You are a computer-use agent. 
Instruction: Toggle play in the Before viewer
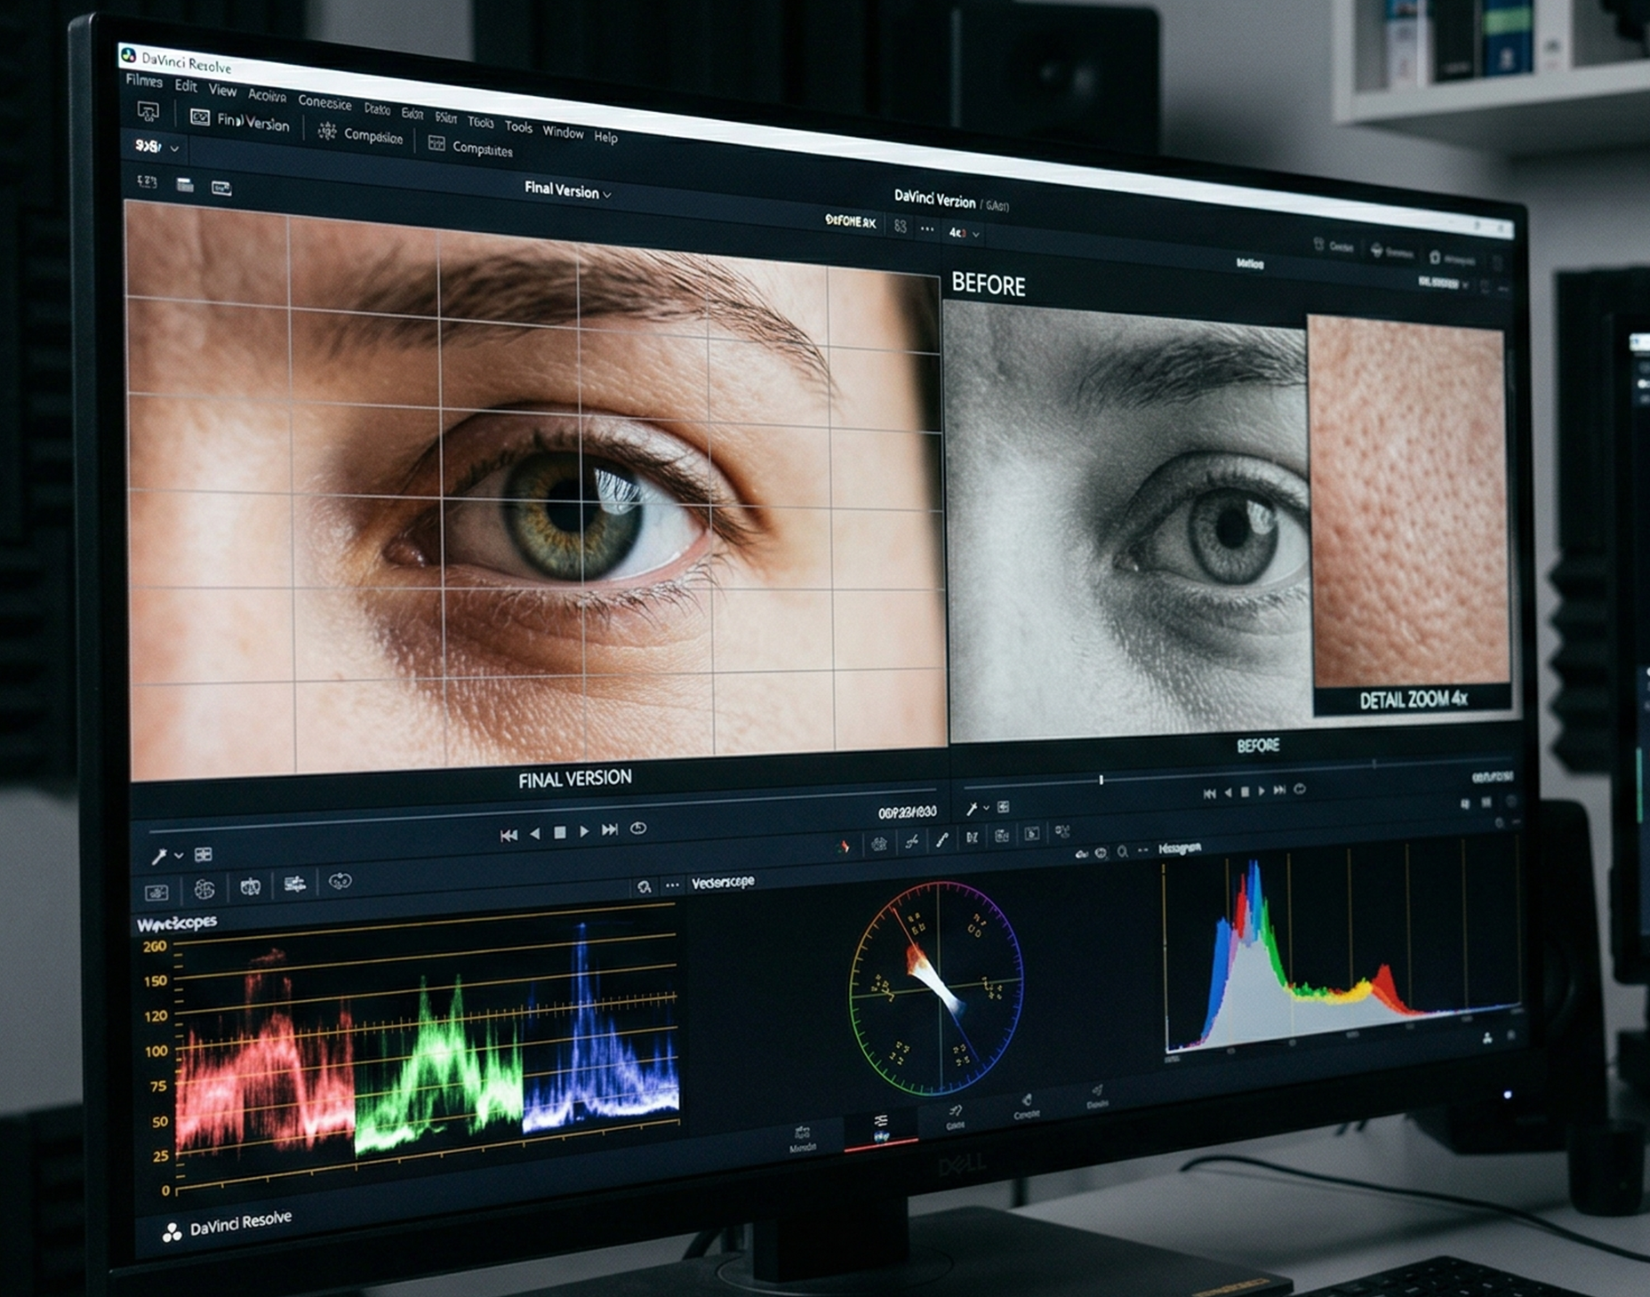pos(1261,791)
